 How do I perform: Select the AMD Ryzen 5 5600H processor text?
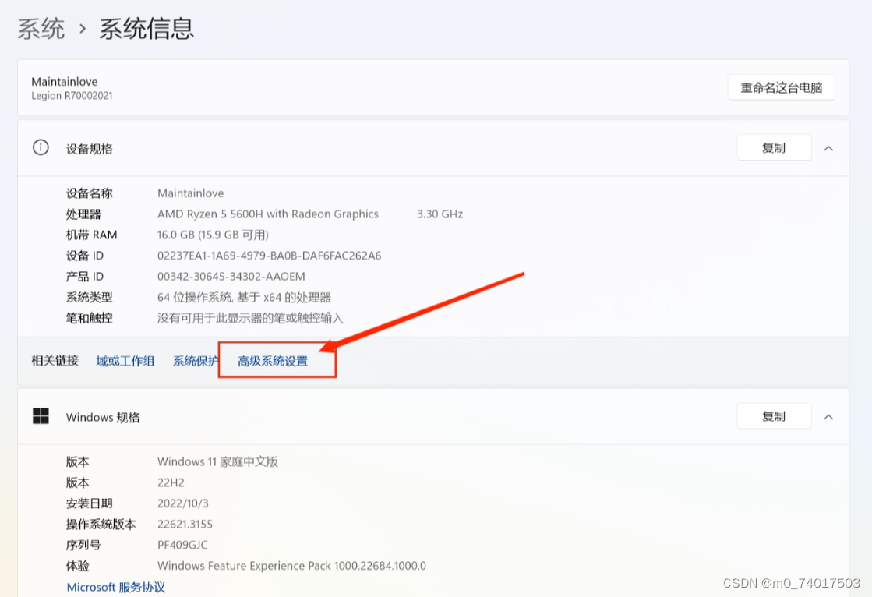[268, 214]
